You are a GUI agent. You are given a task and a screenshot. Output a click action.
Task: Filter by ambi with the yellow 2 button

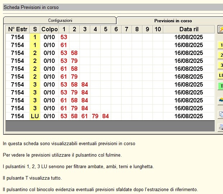pyautogui.click(x=220, y=55)
